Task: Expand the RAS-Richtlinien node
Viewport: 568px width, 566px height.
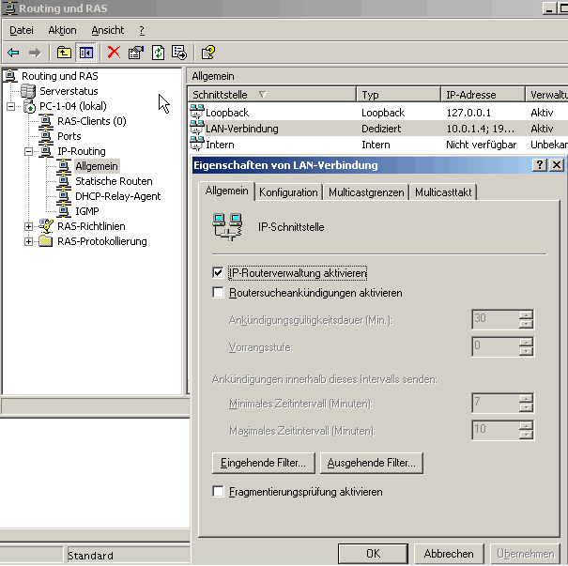Action: coord(28,227)
